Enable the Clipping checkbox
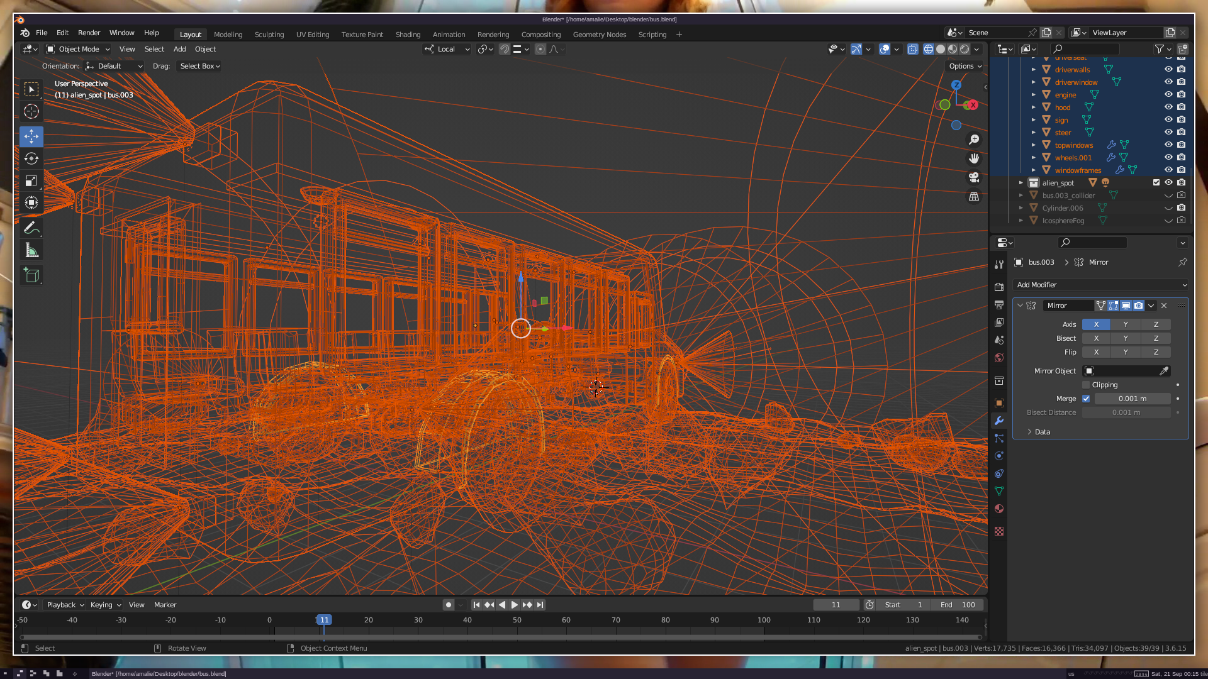Viewport: 1208px width, 679px height. 1086,385
